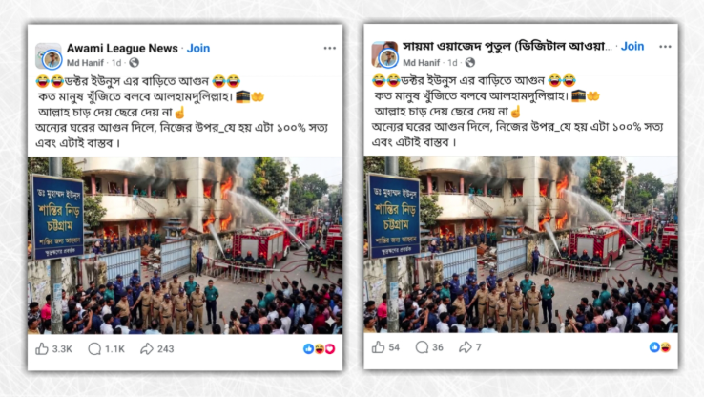Click Like icon on post with 54 likes

pyautogui.click(x=378, y=347)
